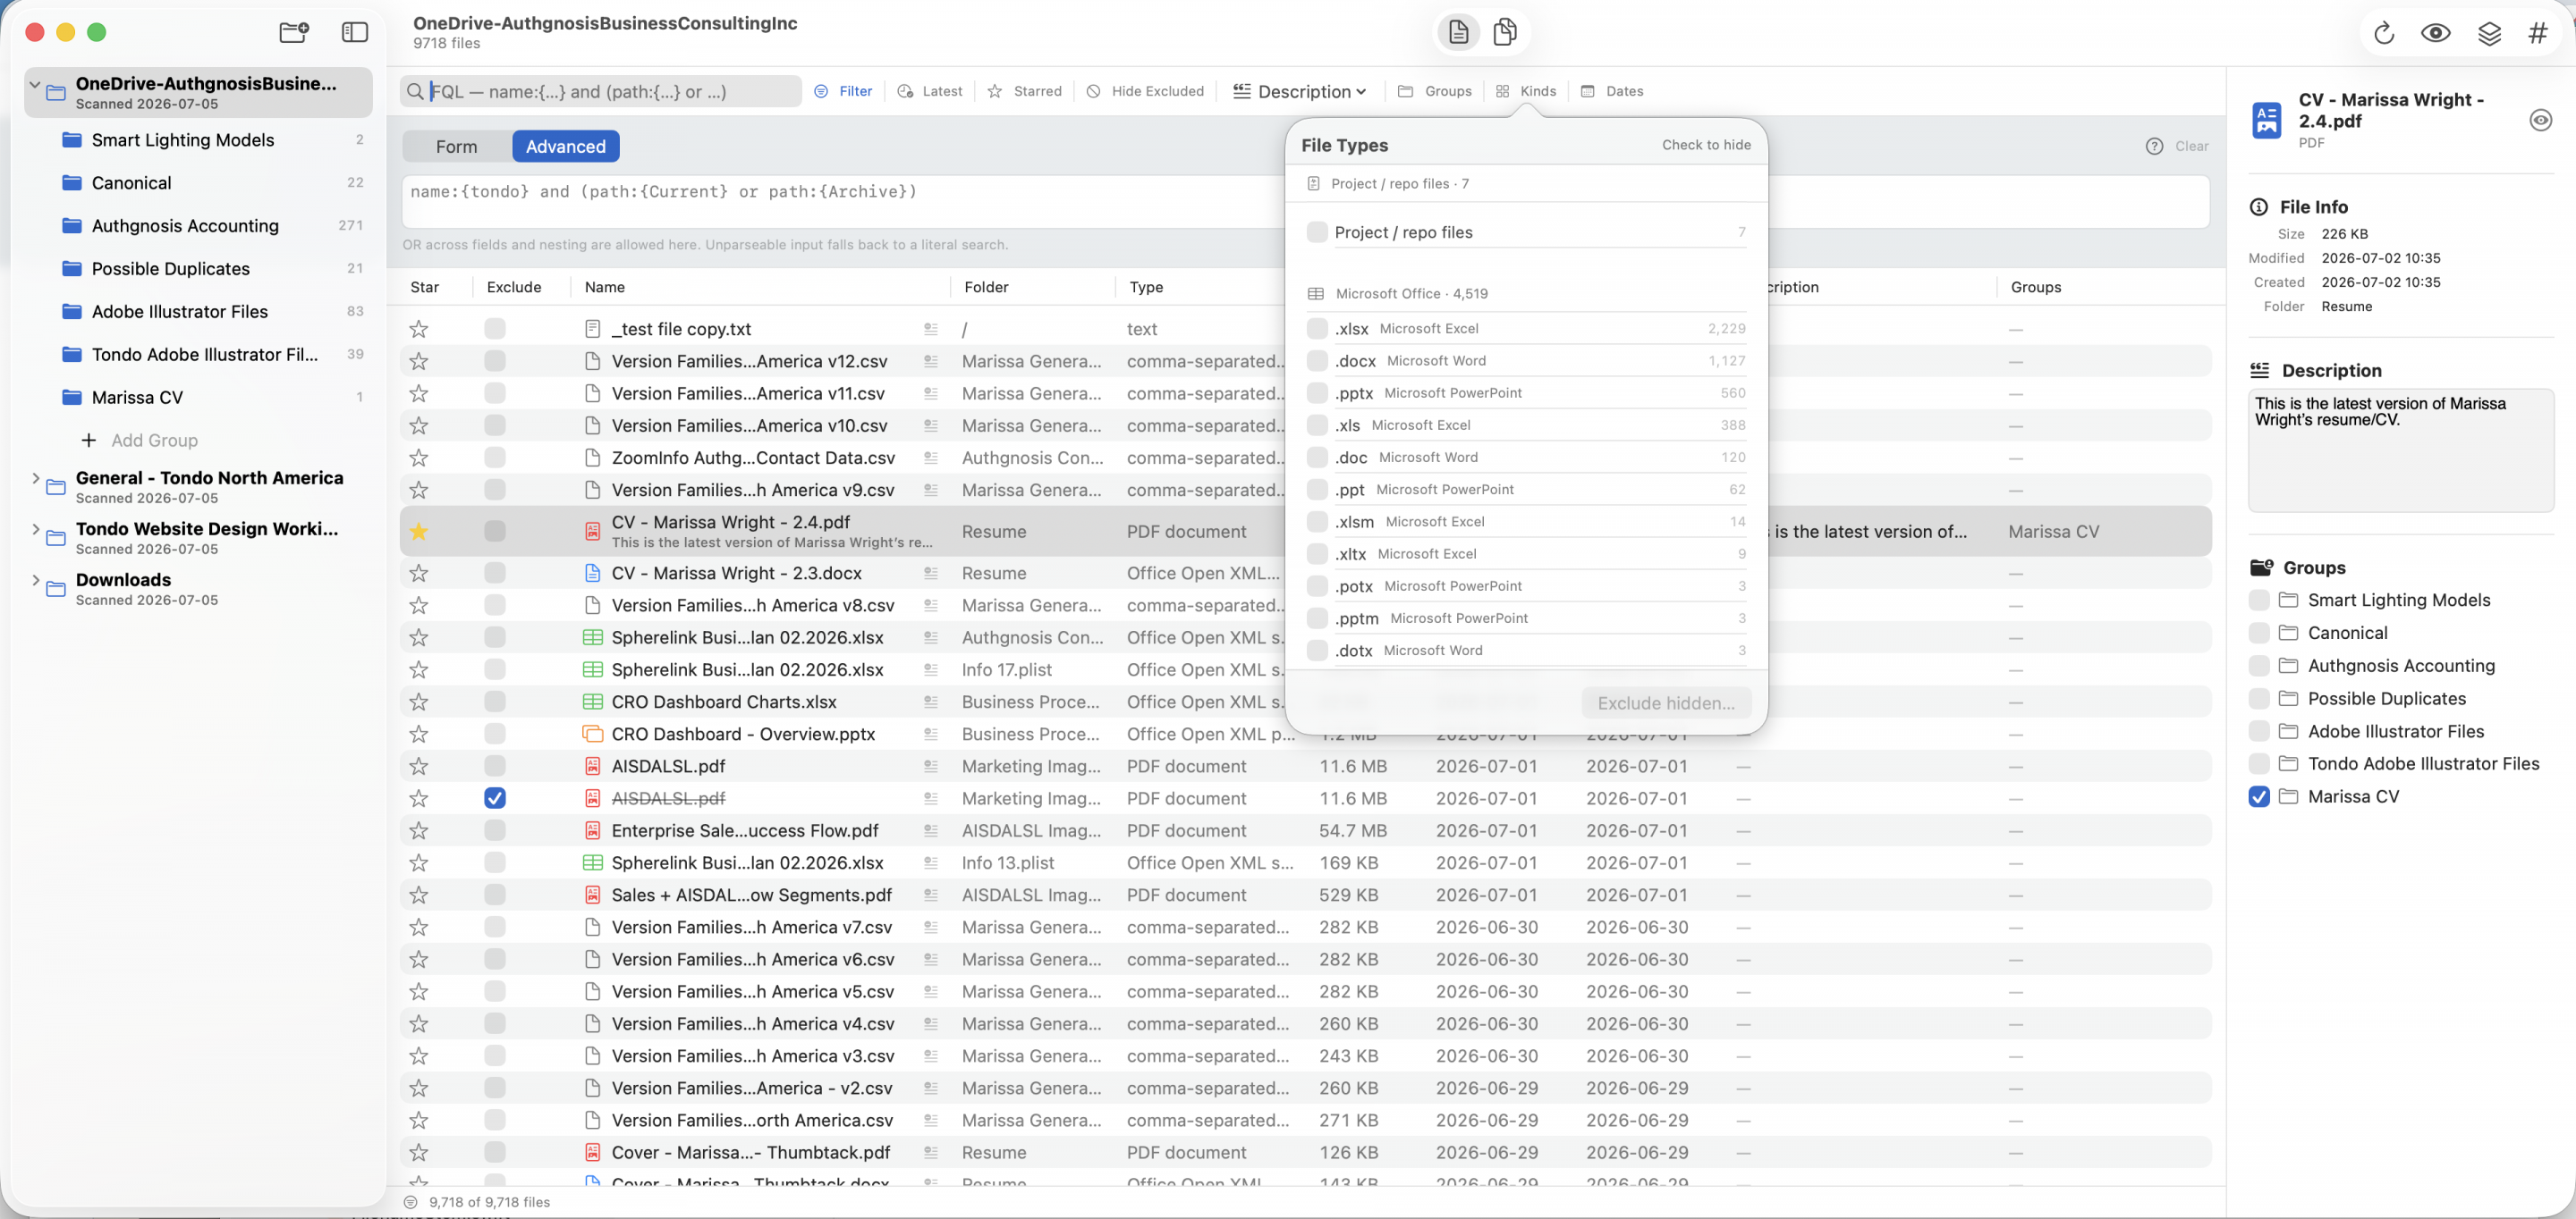Uncheck exclude for struck-through AISDALSL.pdf

tap(494, 798)
